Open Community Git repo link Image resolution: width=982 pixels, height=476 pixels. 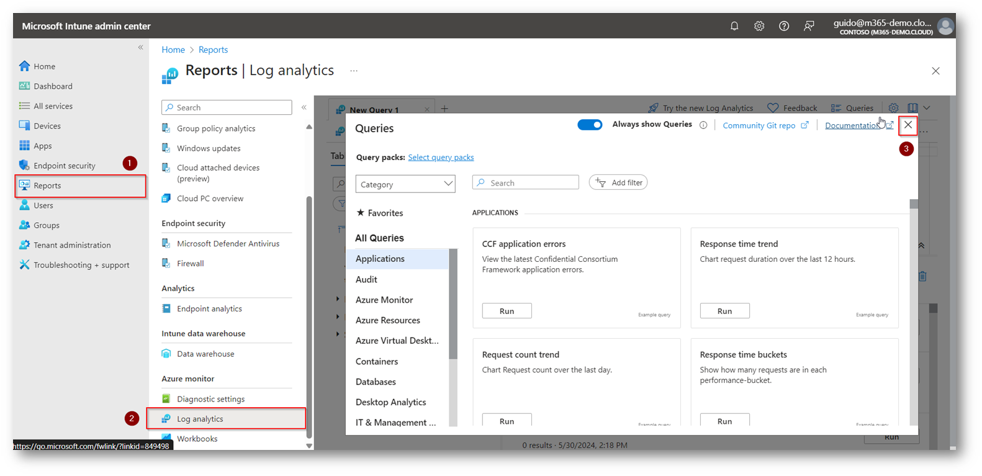pos(765,125)
